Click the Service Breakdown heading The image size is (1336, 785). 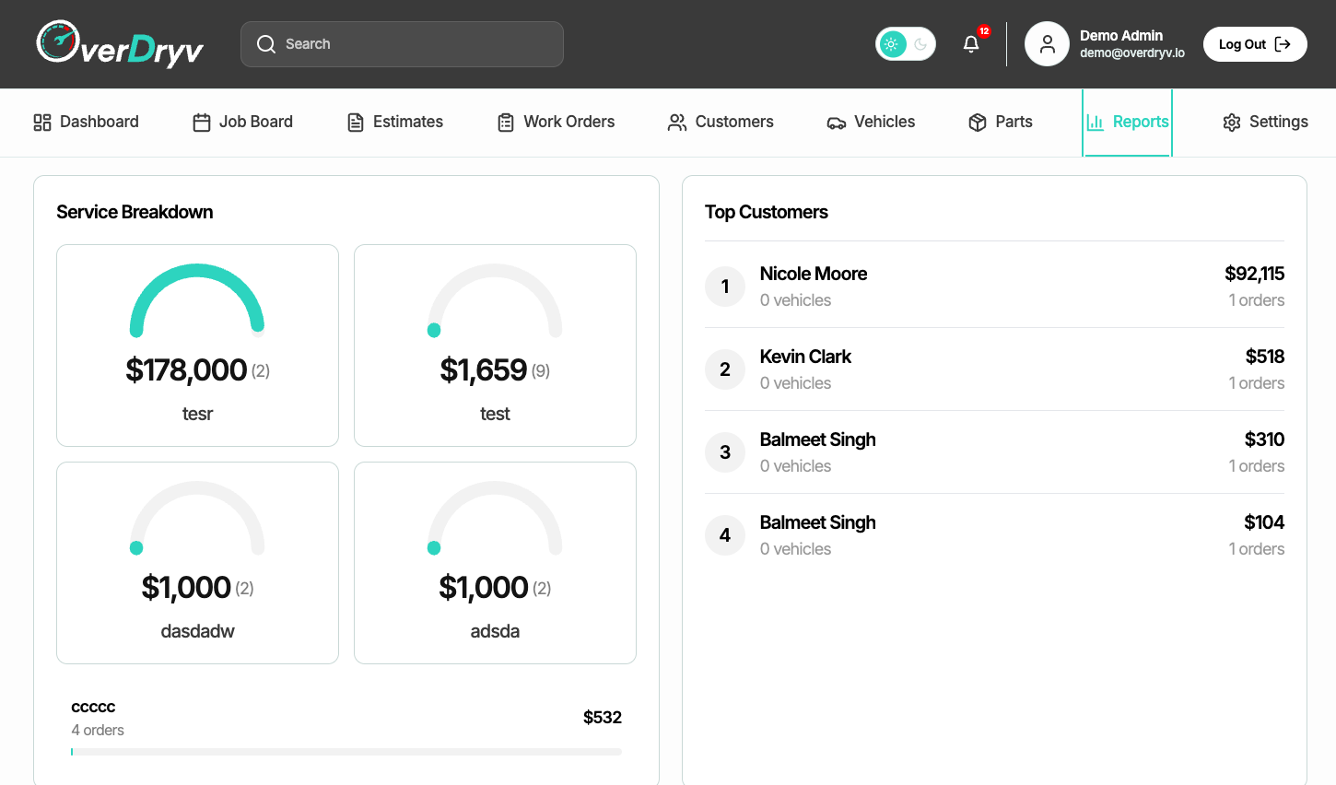(135, 212)
